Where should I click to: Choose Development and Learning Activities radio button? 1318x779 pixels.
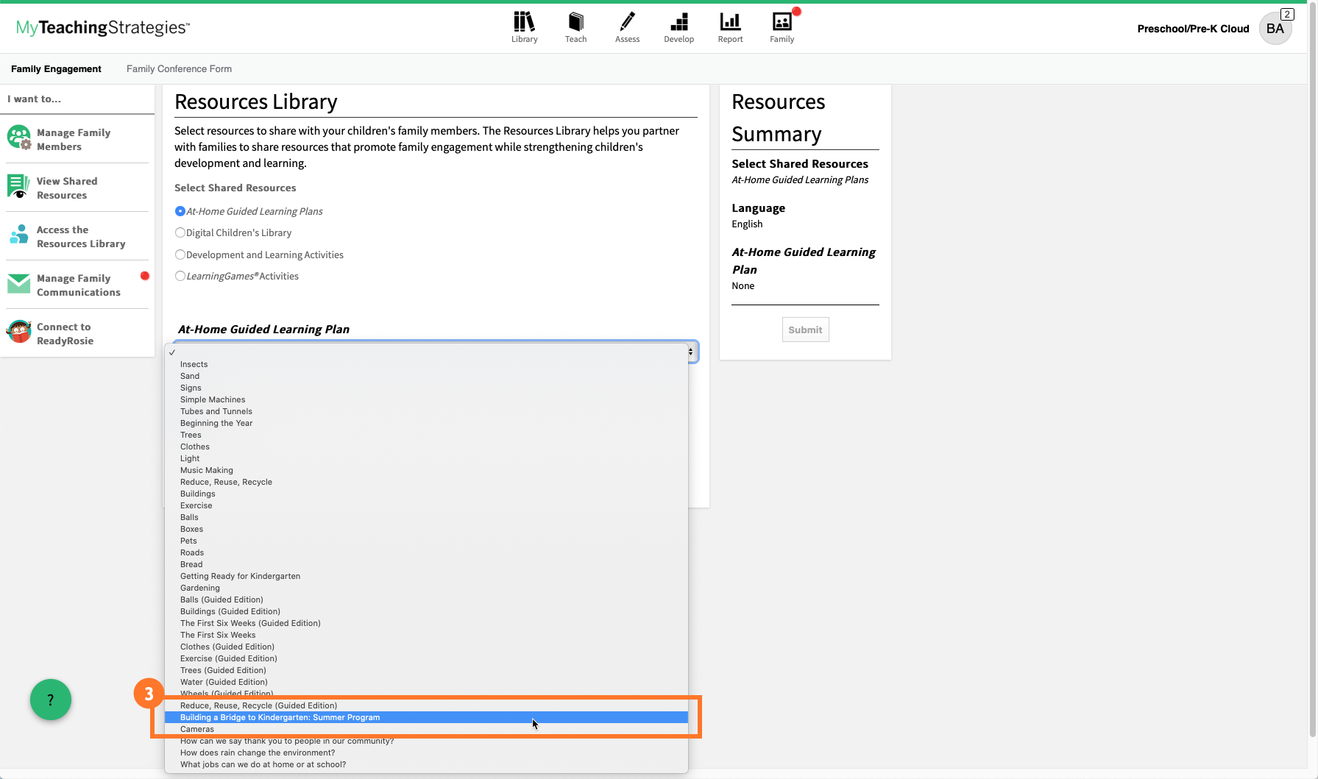tap(180, 255)
